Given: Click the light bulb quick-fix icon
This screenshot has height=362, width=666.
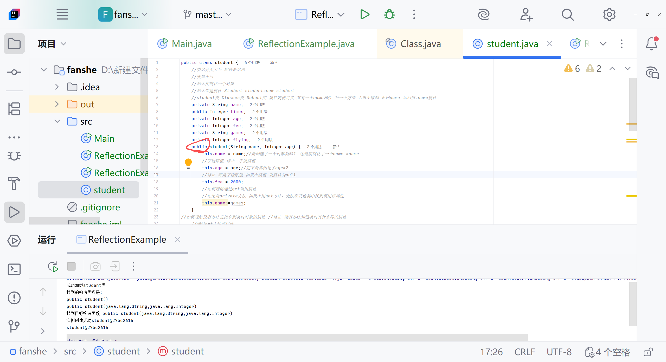Looking at the screenshot, I should pyautogui.click(x=188, y=163).
